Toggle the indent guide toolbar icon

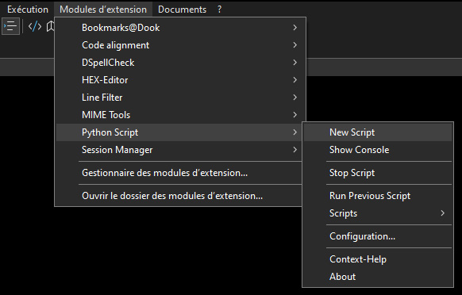(10, 26)
